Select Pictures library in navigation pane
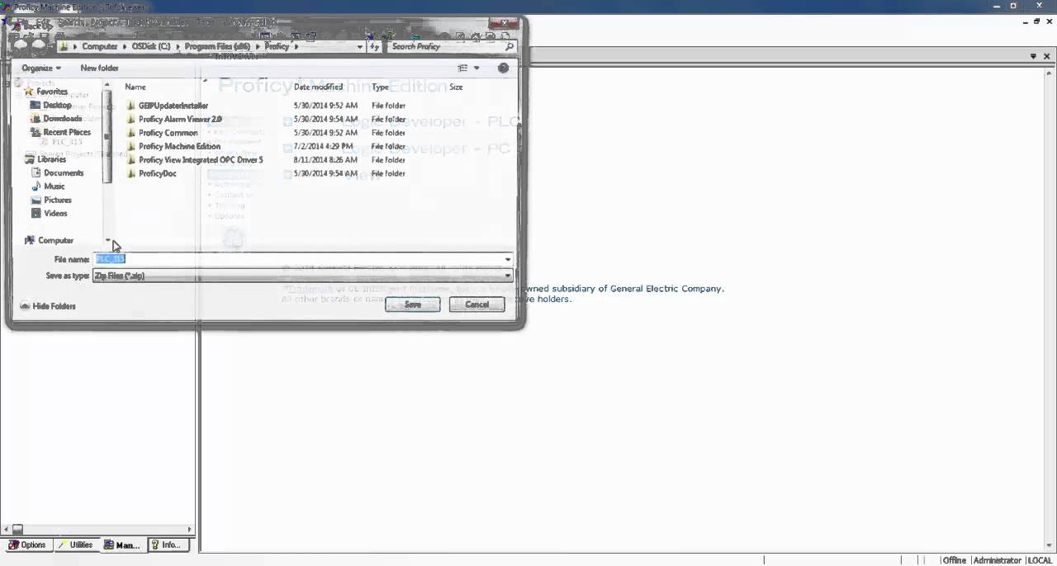1057x566 pixels. (x=58, y=200)
